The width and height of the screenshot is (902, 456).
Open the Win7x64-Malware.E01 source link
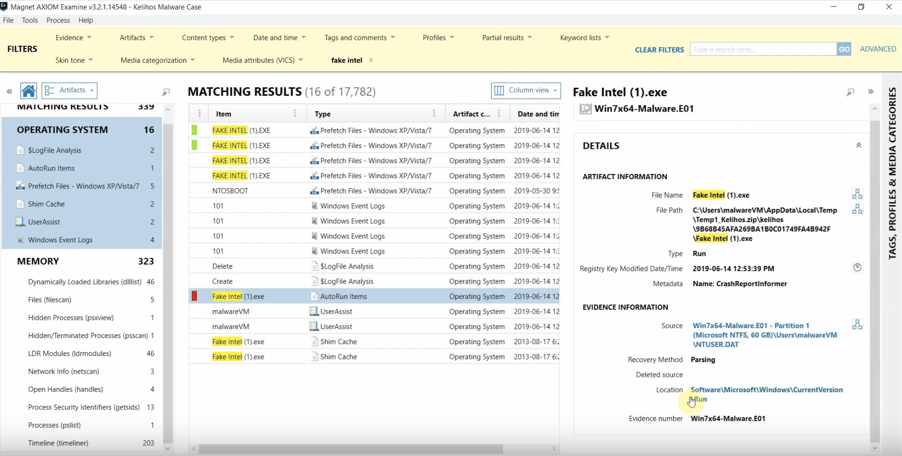pos(765,335)
